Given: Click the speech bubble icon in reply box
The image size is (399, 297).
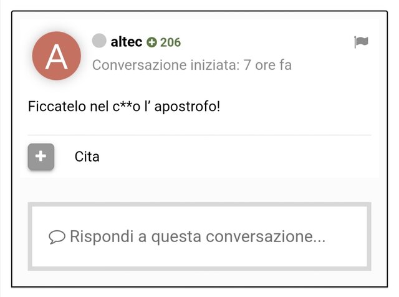Looking at the screenshot, I should 57,237.
